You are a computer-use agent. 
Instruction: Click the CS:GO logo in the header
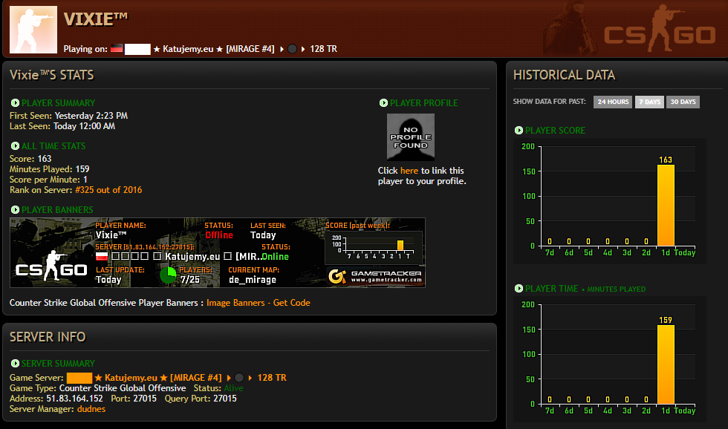[x=660, y=29]
